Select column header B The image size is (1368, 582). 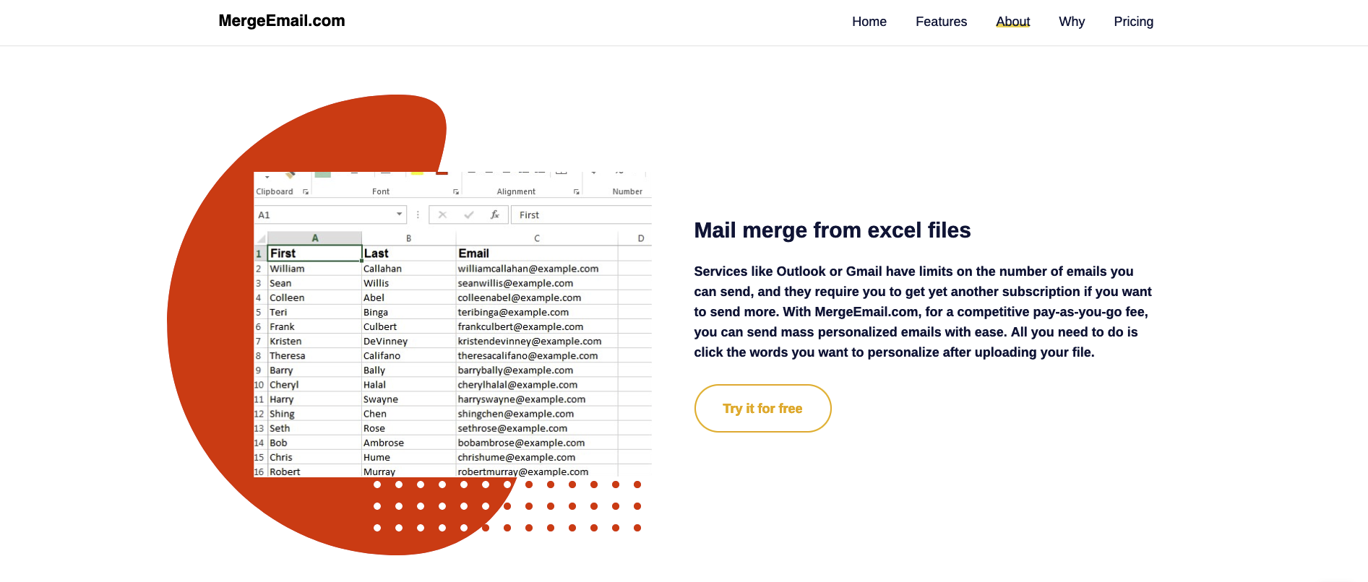[x=408, y=238]
